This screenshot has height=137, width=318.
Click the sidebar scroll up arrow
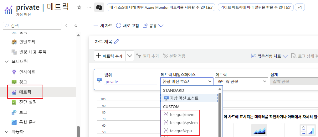click(78, 35)
